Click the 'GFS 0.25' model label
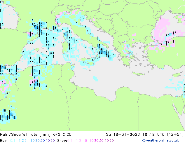Viewport: 185px width, 143px height. [62, 135]
